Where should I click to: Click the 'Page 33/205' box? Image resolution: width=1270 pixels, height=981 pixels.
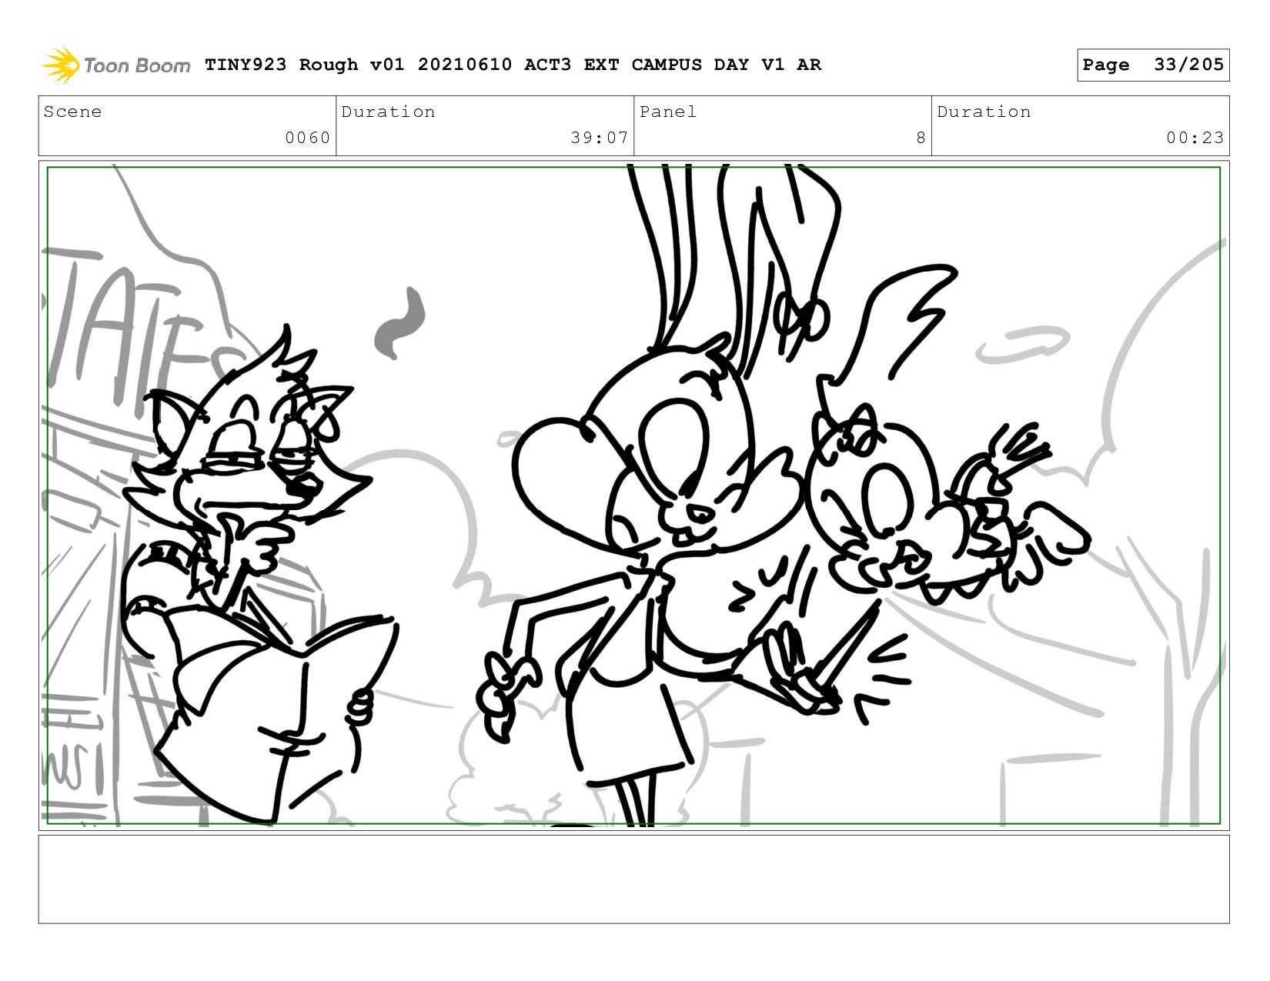click(1153, 65)
